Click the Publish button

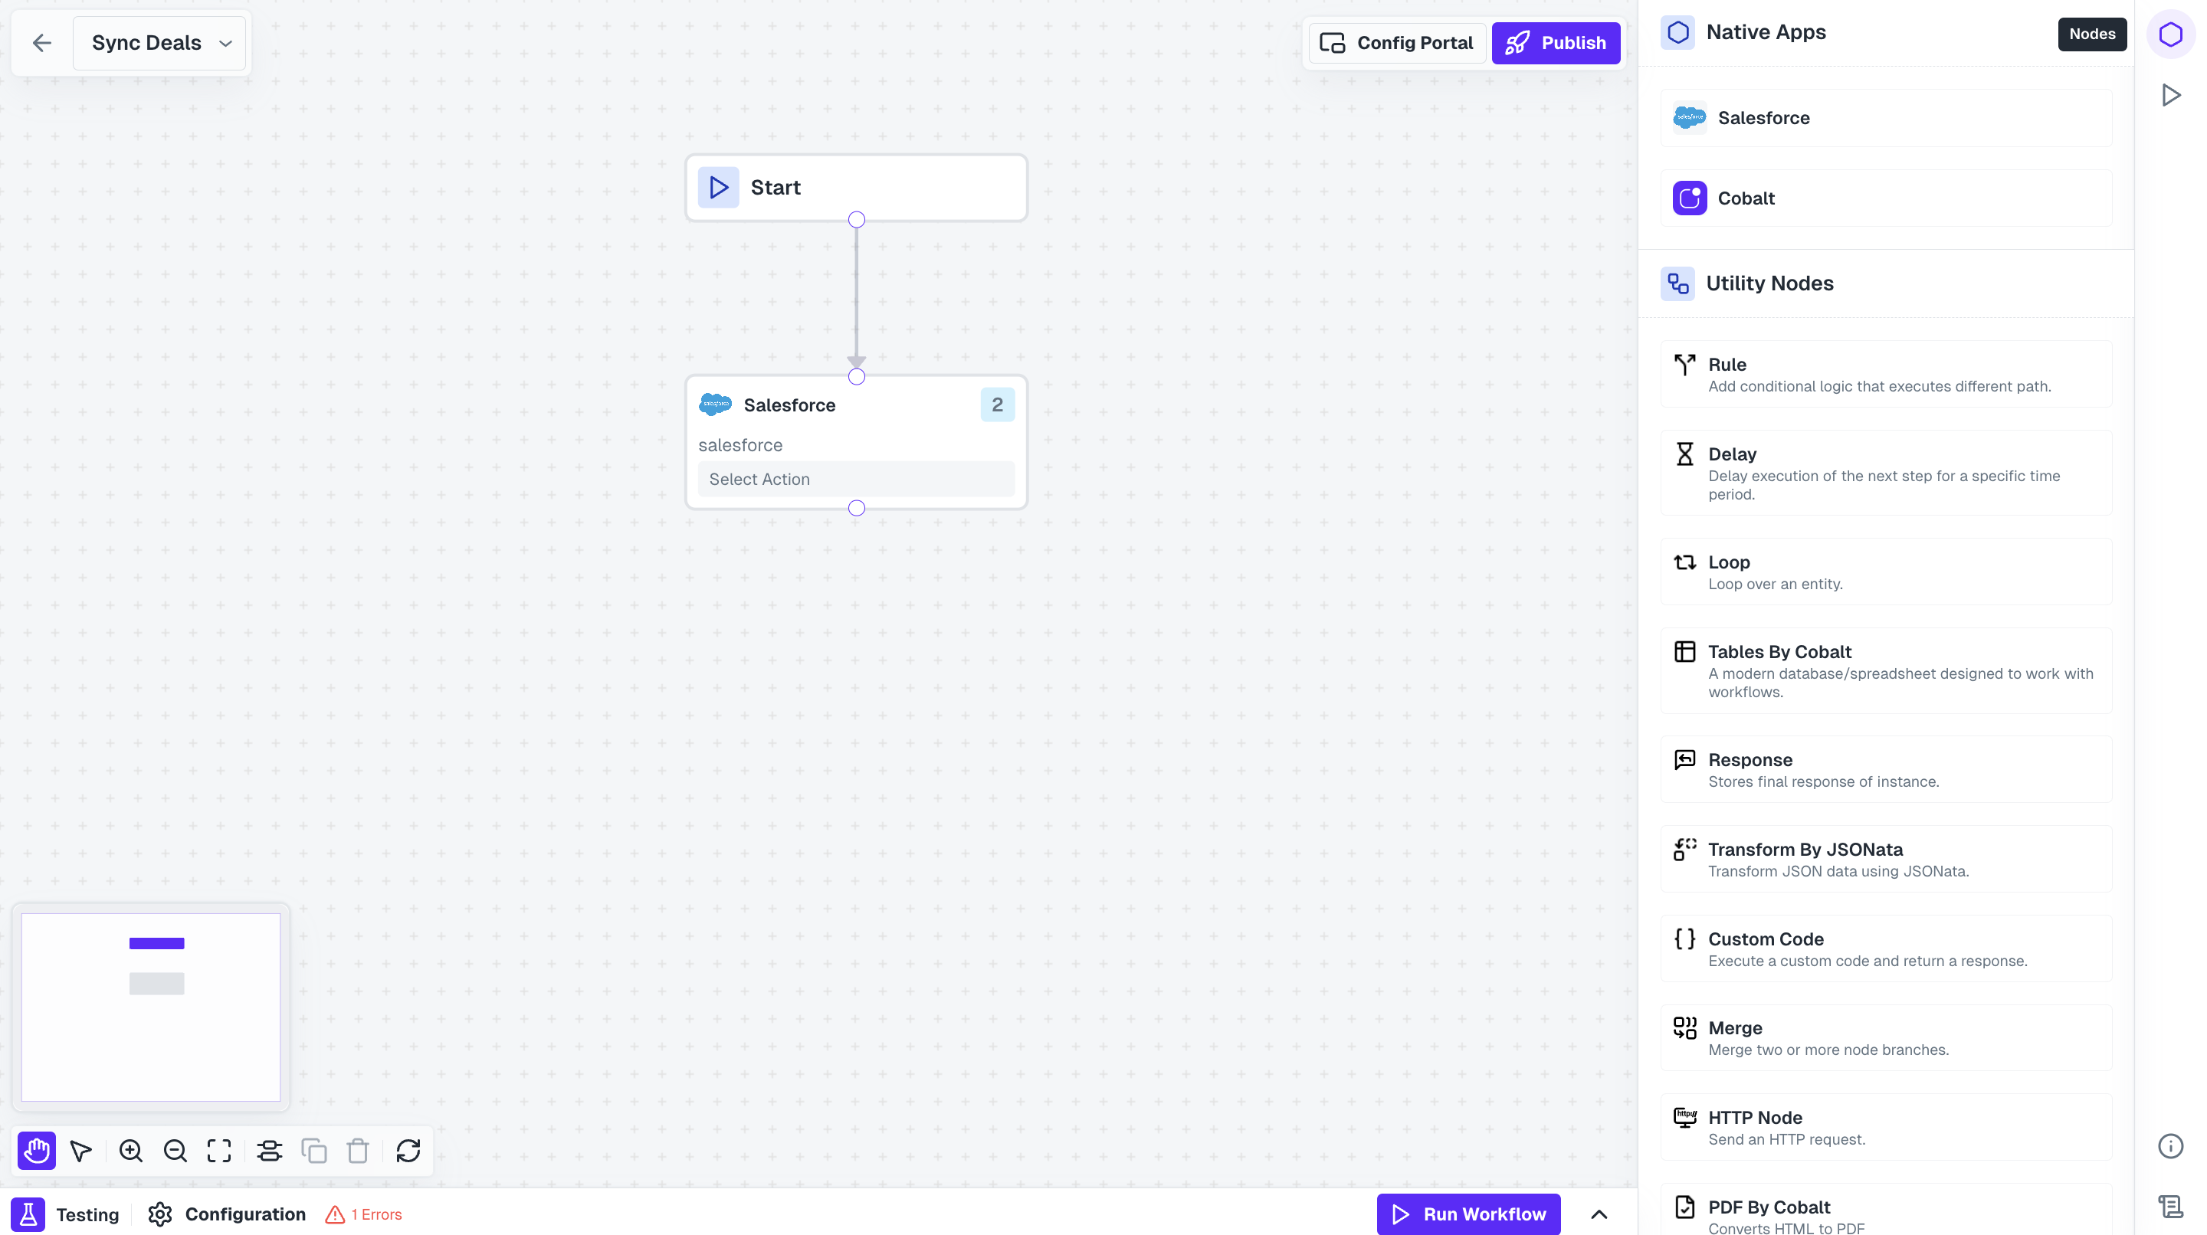pos(1556,43)
